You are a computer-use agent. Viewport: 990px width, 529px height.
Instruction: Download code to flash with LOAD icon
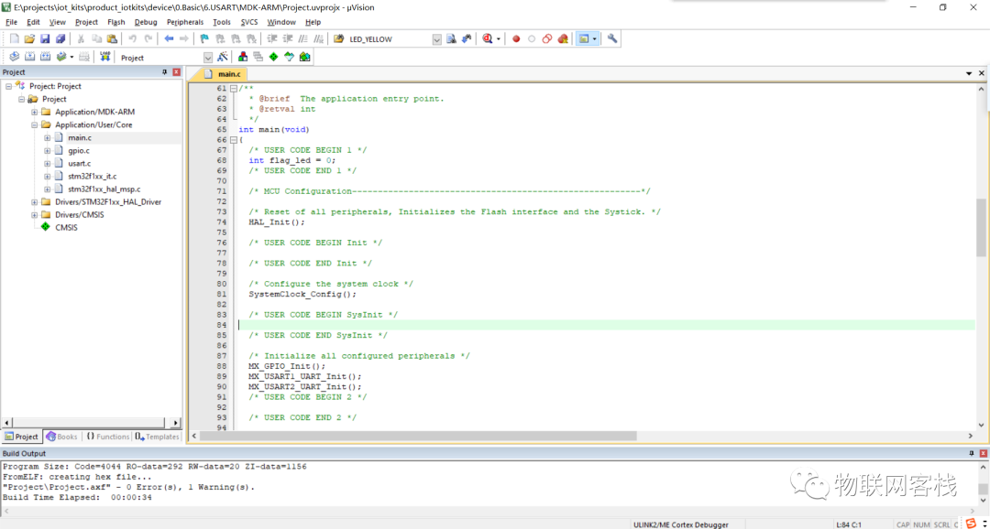point(104,58)
